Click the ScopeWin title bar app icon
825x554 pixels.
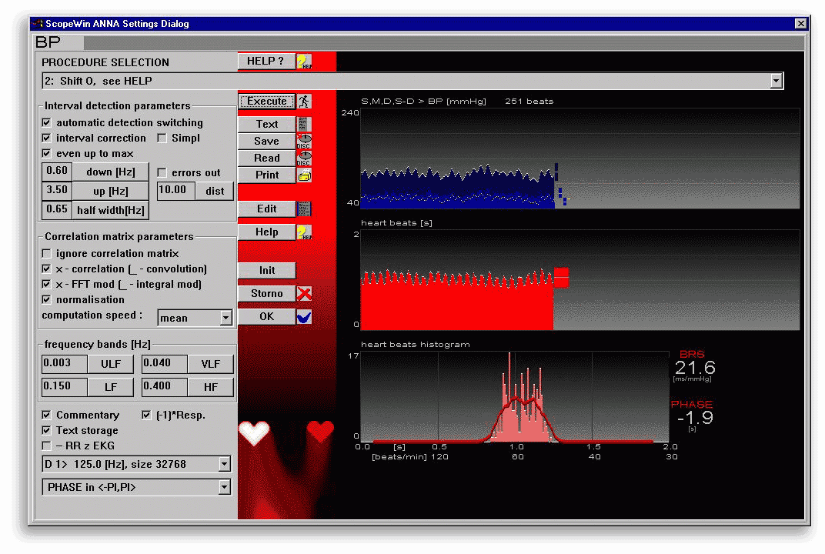[37, 23]
